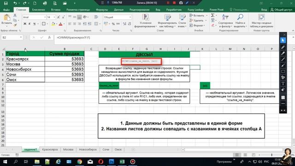Select the rectangle tool in annotation panel
295x166 pixels.
[283, 71]
